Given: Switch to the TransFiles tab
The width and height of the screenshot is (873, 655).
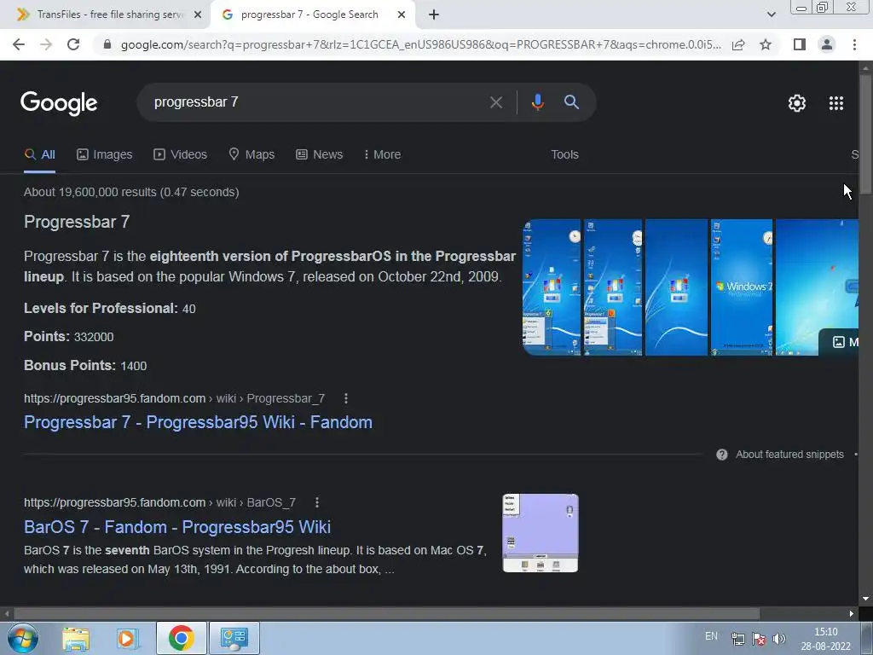Looking at the screenshot, I should pyautogui.click(x=105, y=15).
